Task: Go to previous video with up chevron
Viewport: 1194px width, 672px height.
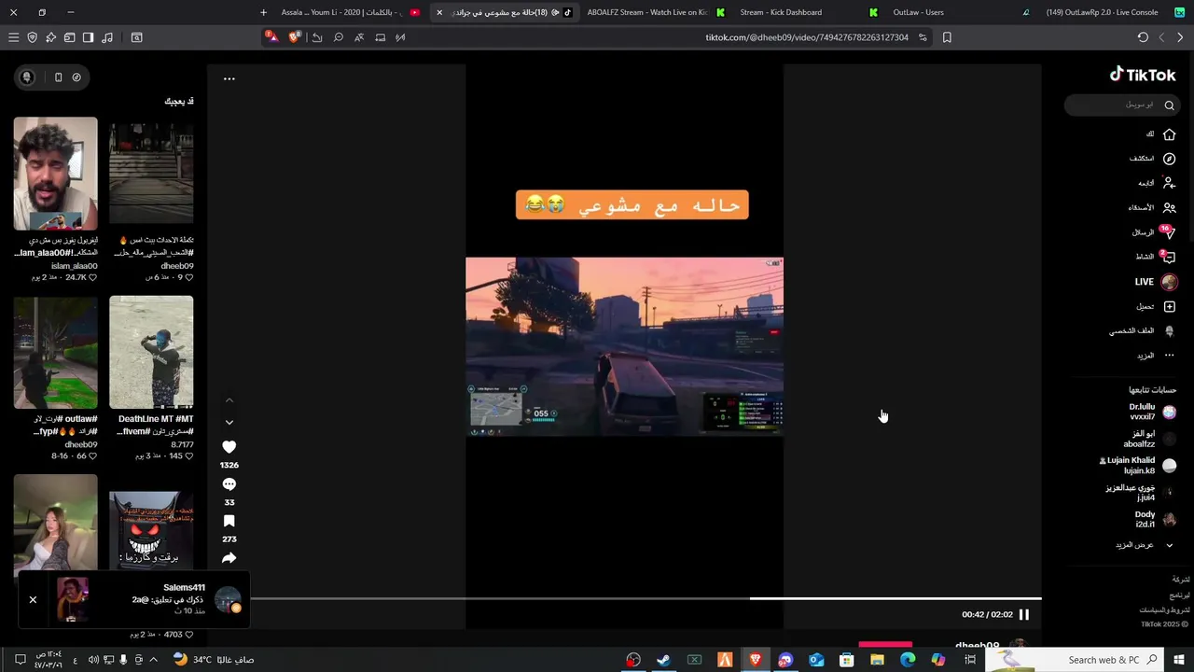Action: coord(229,400)
